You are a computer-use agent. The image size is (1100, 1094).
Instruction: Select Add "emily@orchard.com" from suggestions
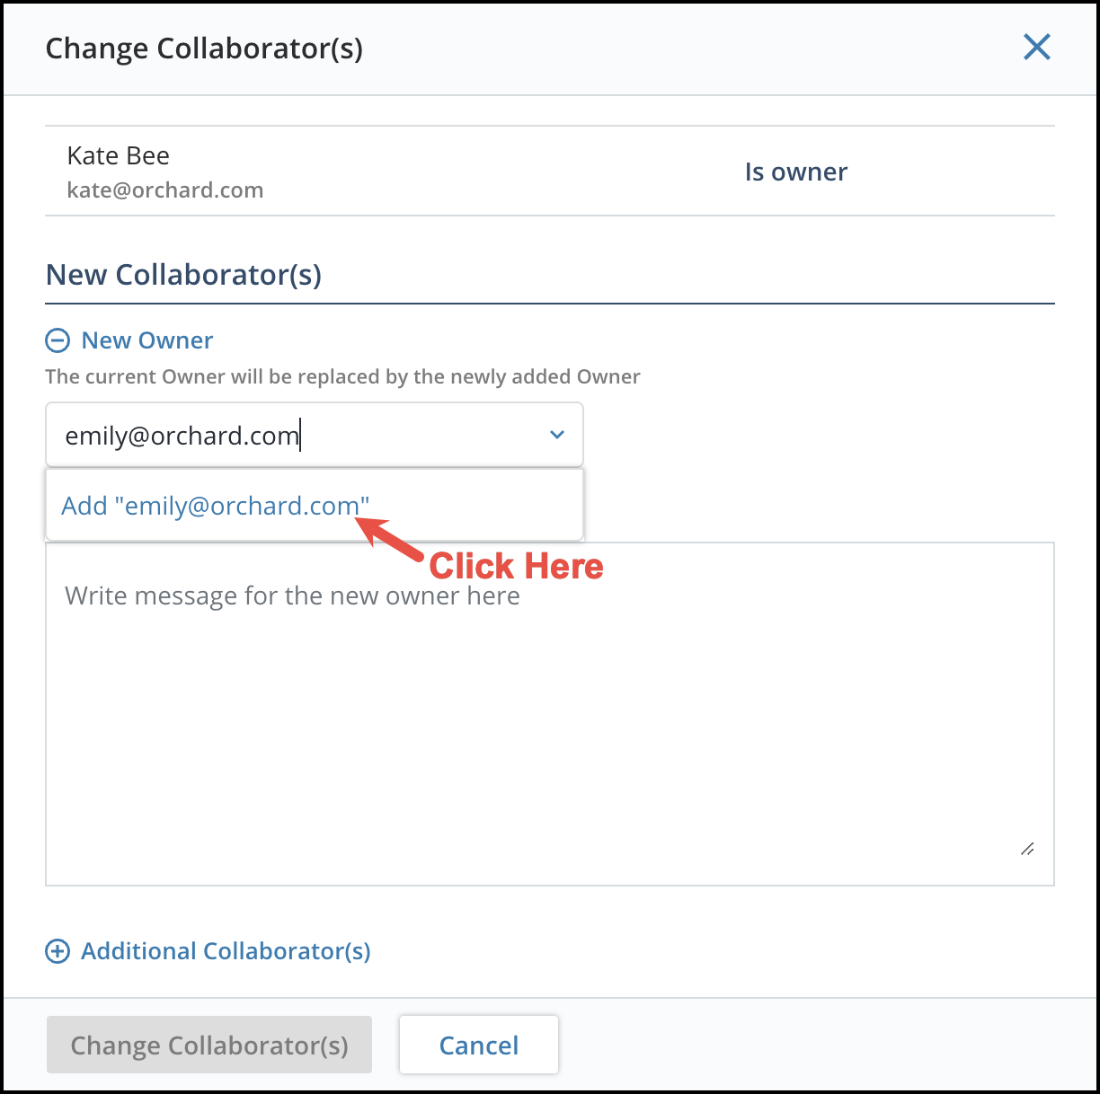(x=216, y=505)
